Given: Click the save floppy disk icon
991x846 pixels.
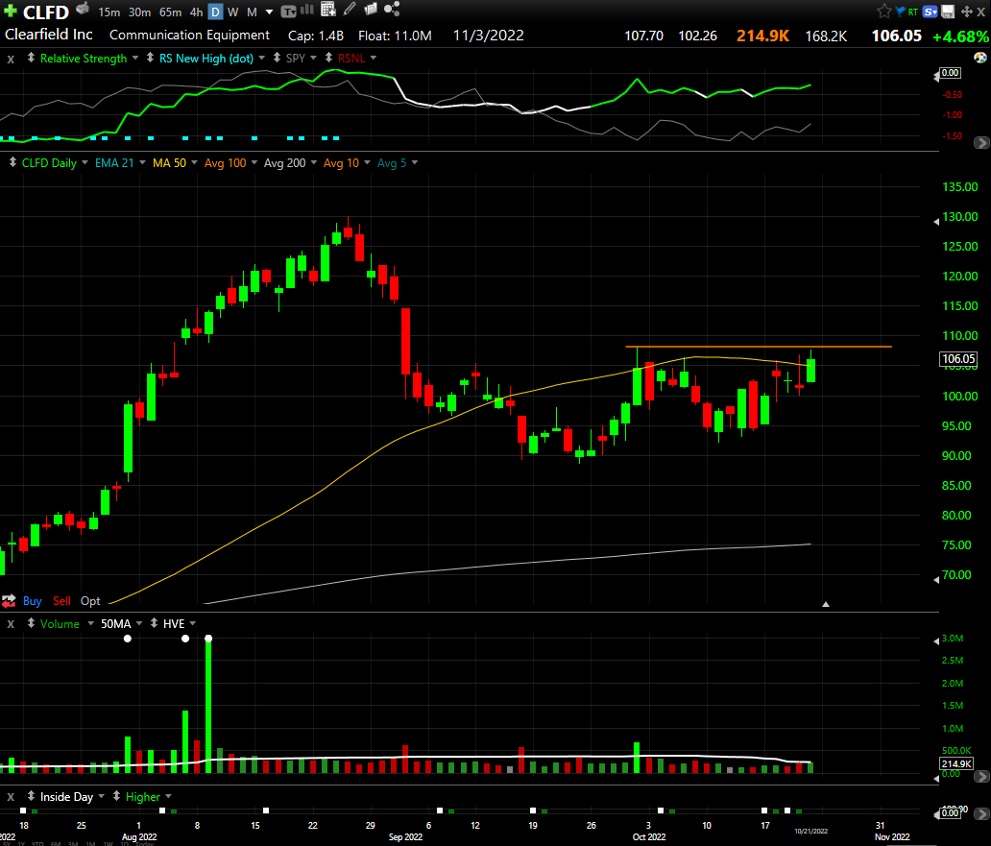Looking at the screenshot, I should [948, 12].
